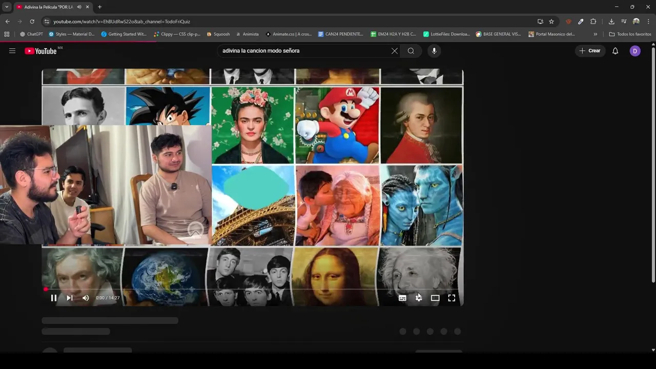This screenshot has width=656, height=369.
Task: Click the video progress bar
Action: tap(253, 289)
